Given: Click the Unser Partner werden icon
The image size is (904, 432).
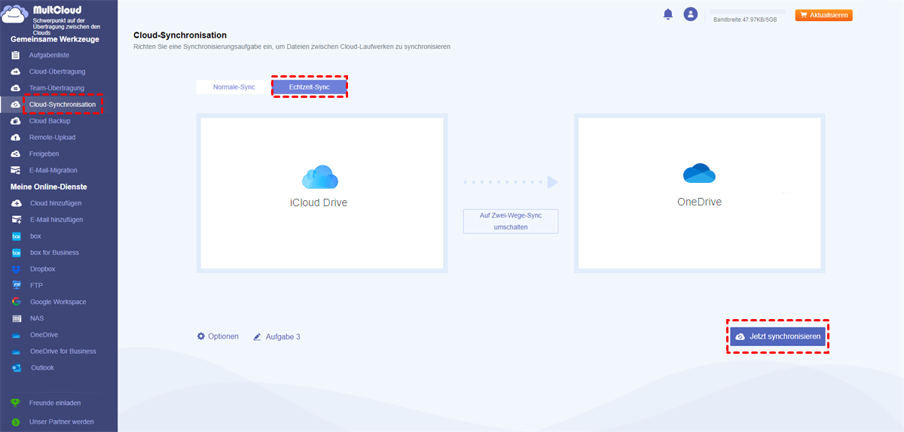Looking at the screenshot, I should [x=16, y=422].
